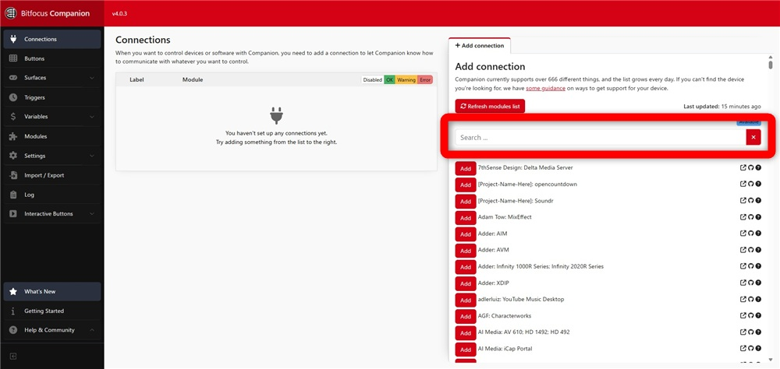Image resolution: width=780 pixels, height=369 pixels.
Task: Add the Adder AIM connection
Action: (x=466, y=234)
